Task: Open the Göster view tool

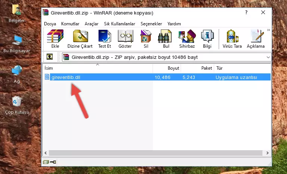Action: [125, 39]
